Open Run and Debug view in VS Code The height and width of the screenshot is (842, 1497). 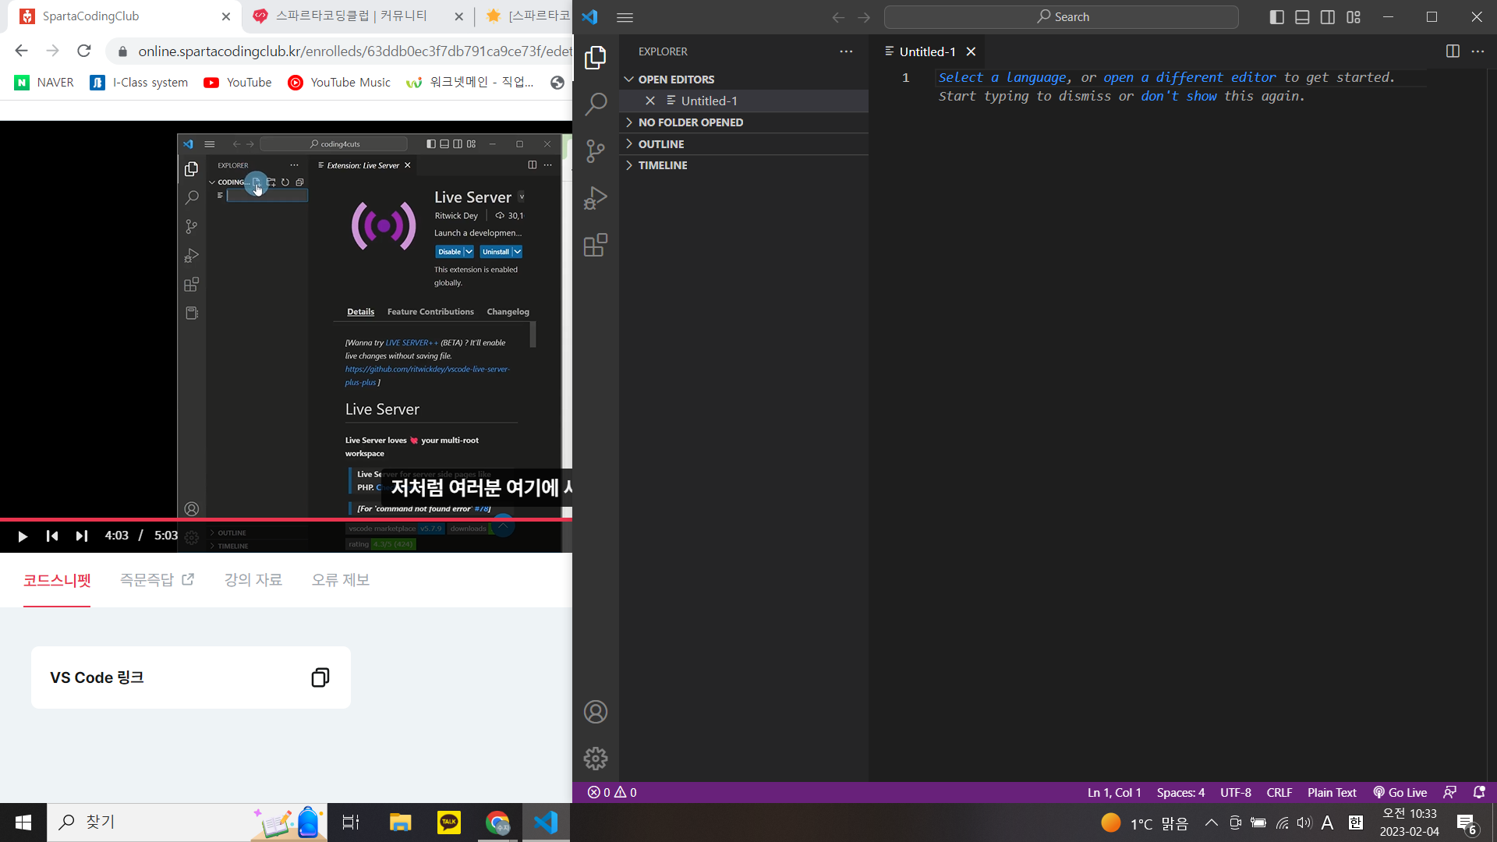click(596, 198)
